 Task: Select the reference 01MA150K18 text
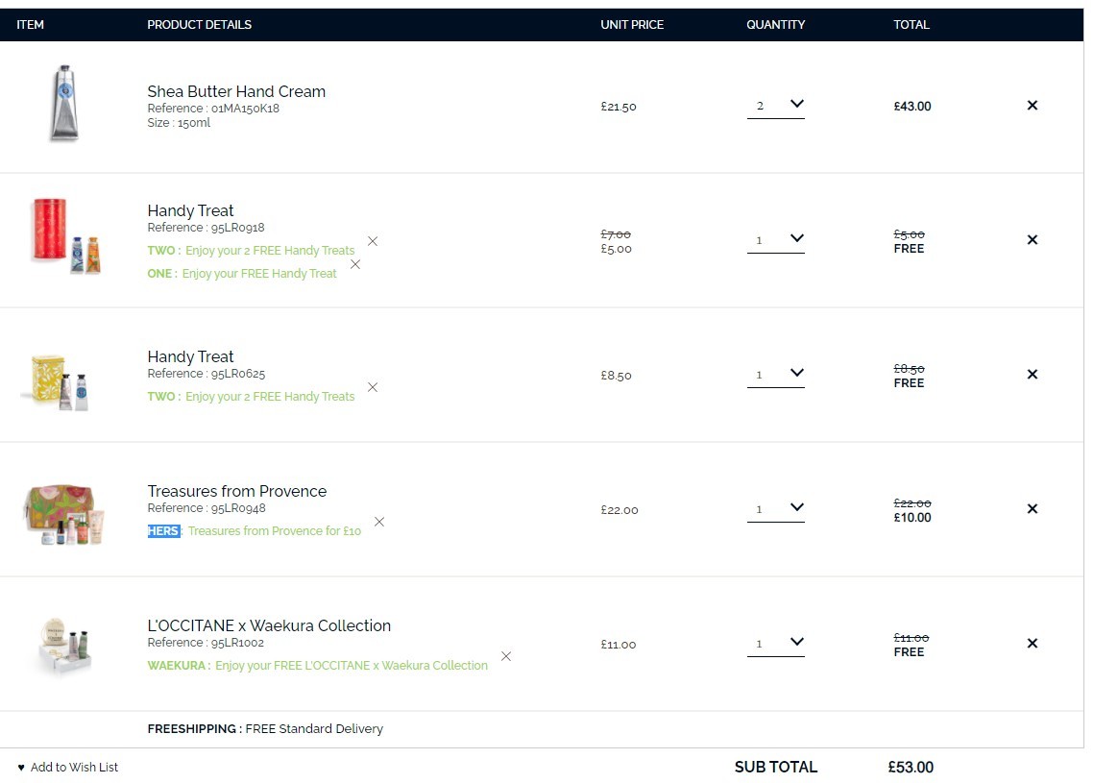pos(213,109)
